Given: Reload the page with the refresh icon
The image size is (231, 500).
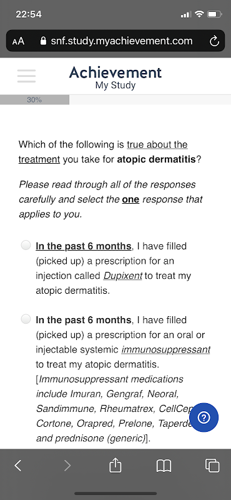Looking at the screenshot, I should point(214,41).
